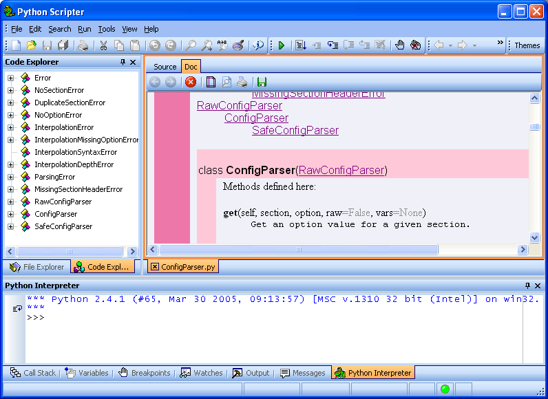
Task: Expand the ParsingError tree node
Action: [10, 177]
